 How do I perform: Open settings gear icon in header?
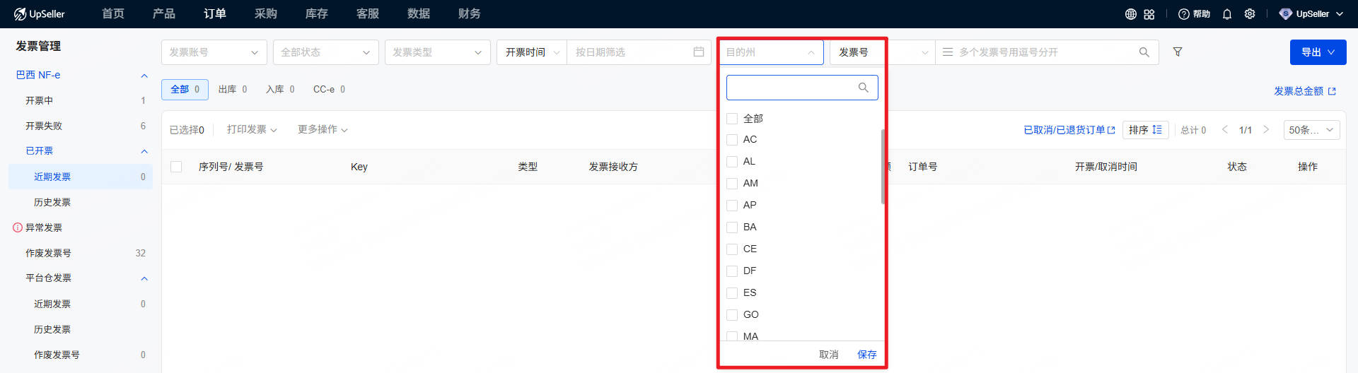pyautogui.click(x=1250, y=14)
